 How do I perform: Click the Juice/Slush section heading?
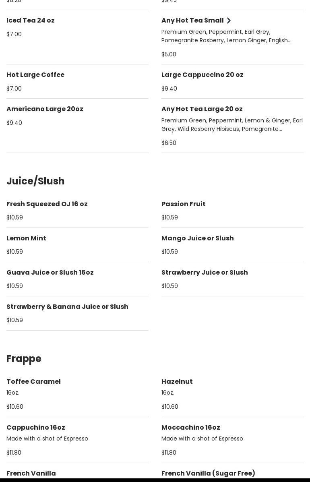point(36,181)
